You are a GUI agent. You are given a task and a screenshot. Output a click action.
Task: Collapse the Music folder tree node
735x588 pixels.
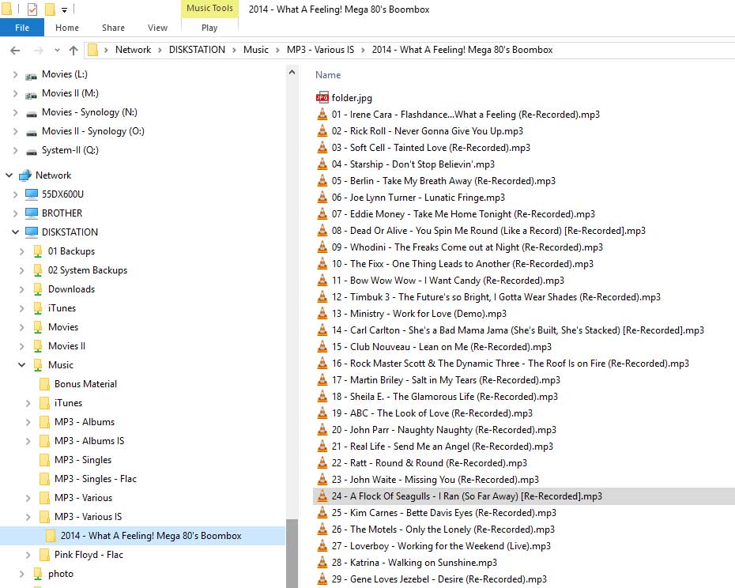[21, 365]
